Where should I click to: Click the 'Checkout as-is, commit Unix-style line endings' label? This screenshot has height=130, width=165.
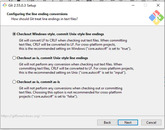[x=52, y=58]
